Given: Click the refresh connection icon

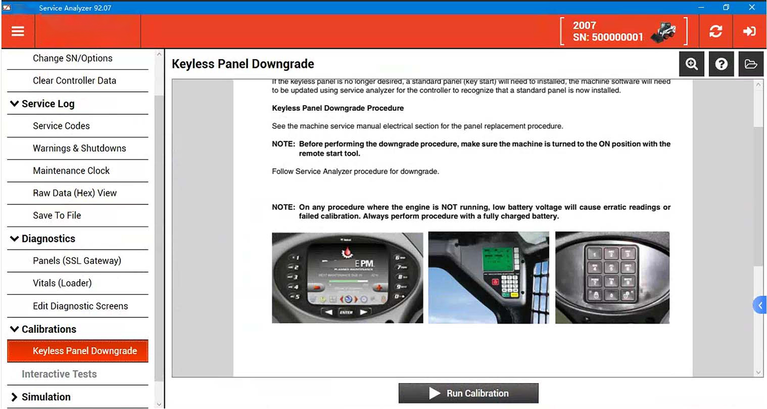Looking at the screenshot, I should pos(716,31).
